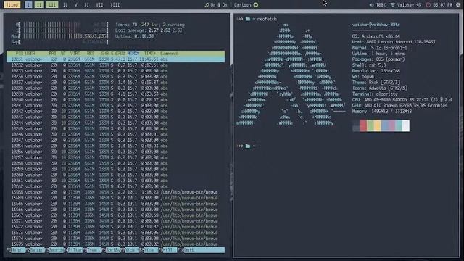The width and height of the screenshot is (464, 261).
Task: Click the Tiled layout indicator
Action: [x=12, y=5]
